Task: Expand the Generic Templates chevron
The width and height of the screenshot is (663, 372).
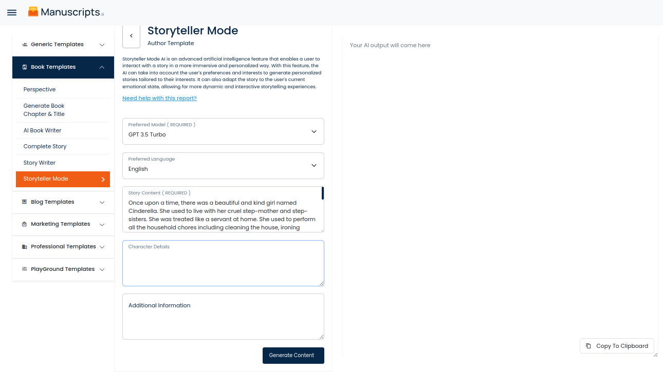Action: coord(102,45)
